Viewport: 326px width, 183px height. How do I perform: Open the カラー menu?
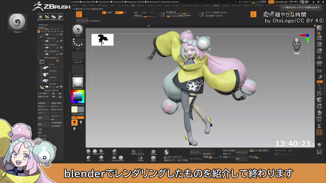tap(92, 6)
